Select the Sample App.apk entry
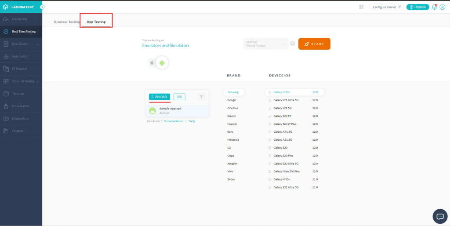The image size is (450, 226). click(177, 111)
